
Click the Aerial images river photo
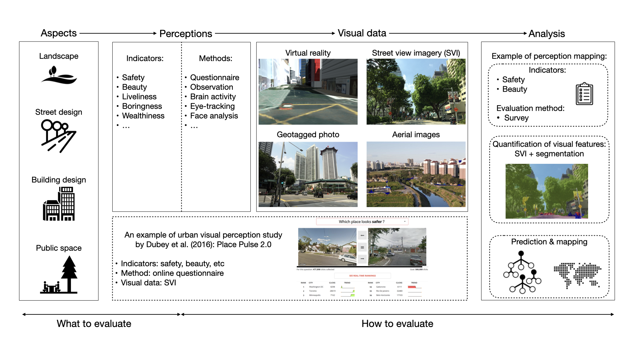pos(416,174)
